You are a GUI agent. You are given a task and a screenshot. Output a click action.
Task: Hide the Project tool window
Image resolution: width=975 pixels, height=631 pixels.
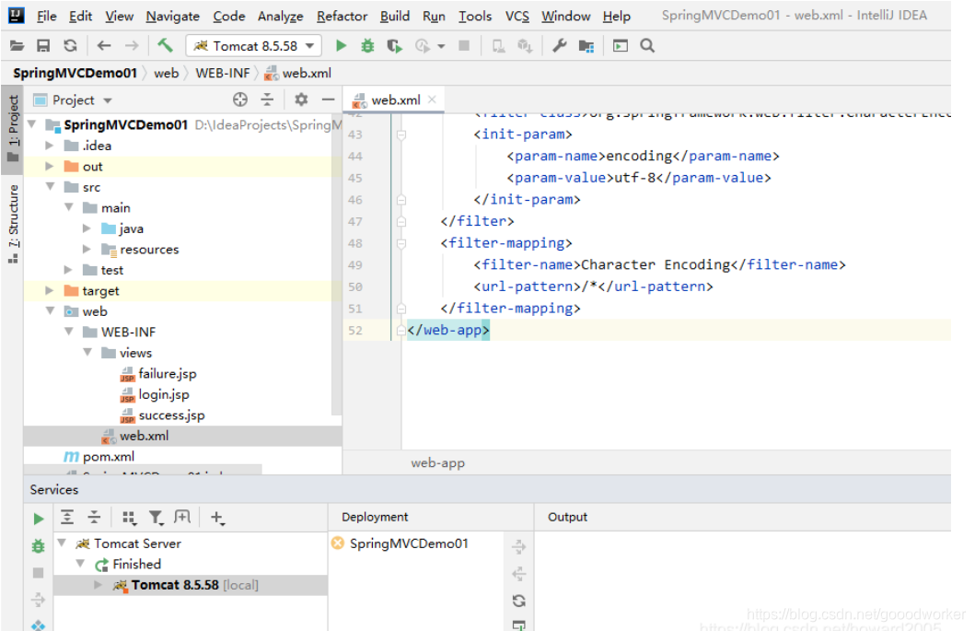(x=329, y=99)
